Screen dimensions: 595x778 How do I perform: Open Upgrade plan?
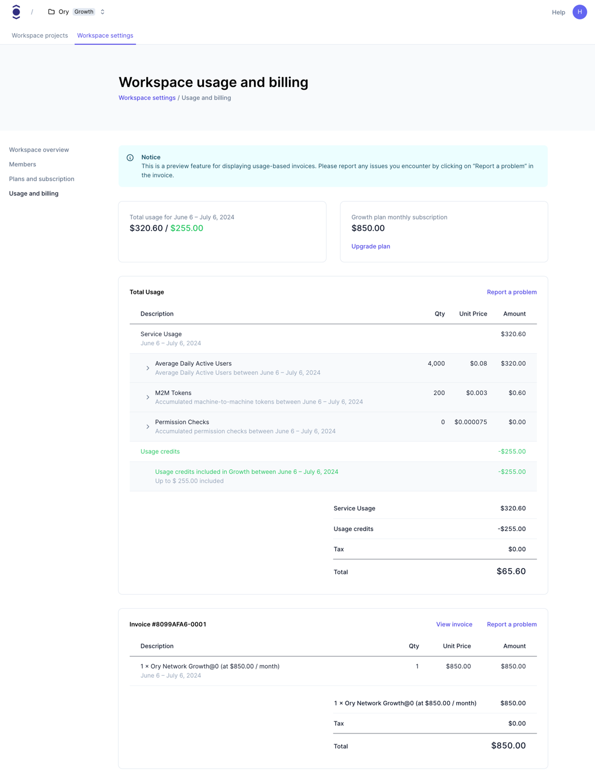(371, 246)
